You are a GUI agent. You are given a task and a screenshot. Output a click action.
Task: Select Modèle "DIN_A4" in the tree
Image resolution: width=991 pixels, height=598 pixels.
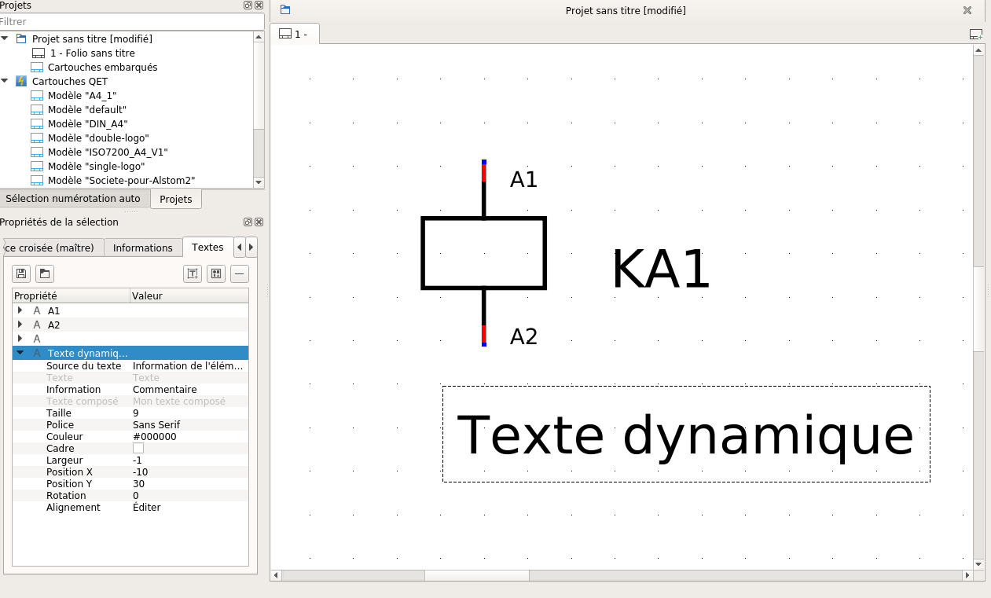[87, 124]
